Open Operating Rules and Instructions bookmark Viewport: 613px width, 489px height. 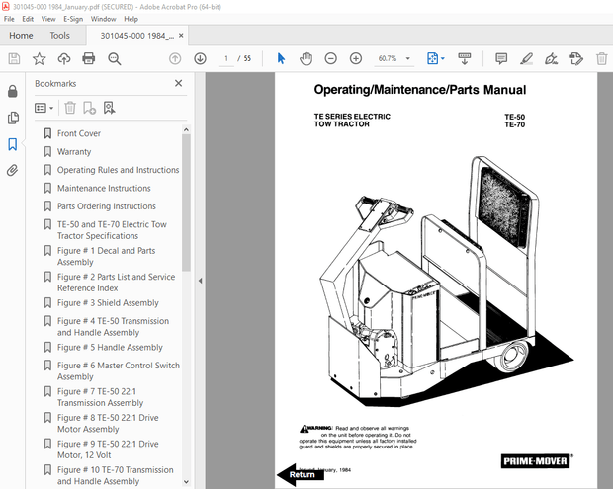point(118,170)
